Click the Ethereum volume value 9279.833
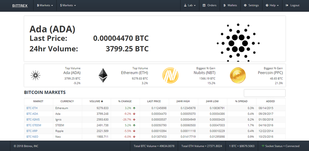Image resolution: width=309 pixels, height=151 pixels. tap(102, 108)
